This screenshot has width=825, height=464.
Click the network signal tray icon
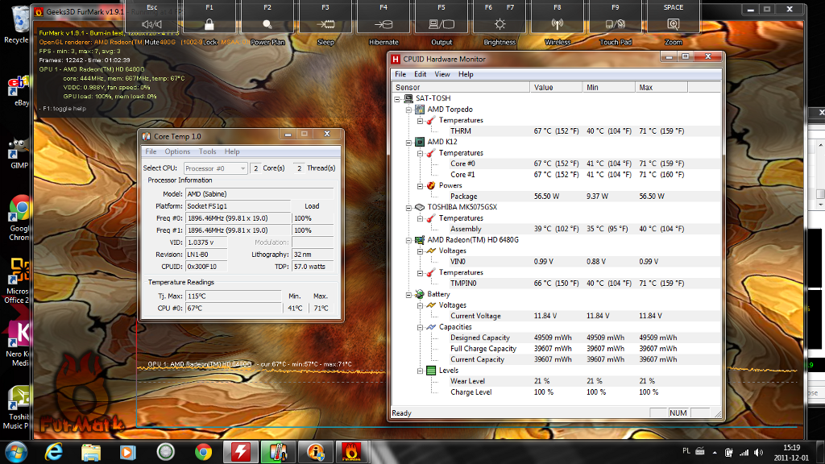pyautogui.click(x=744, y=453)
